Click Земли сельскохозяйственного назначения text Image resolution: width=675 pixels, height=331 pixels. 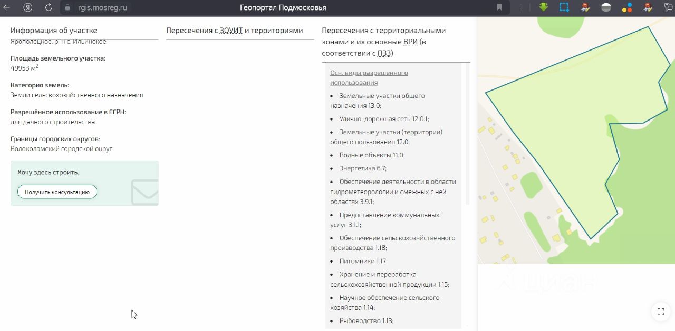(x=76, y=95)
